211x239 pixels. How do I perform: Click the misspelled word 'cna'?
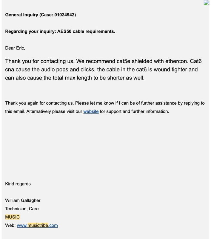pyautogui.click(x=10, y=70)
